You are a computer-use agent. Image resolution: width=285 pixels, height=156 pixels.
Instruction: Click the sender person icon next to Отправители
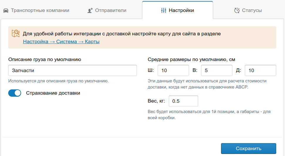pyautogui.click(x=90, y=11)
